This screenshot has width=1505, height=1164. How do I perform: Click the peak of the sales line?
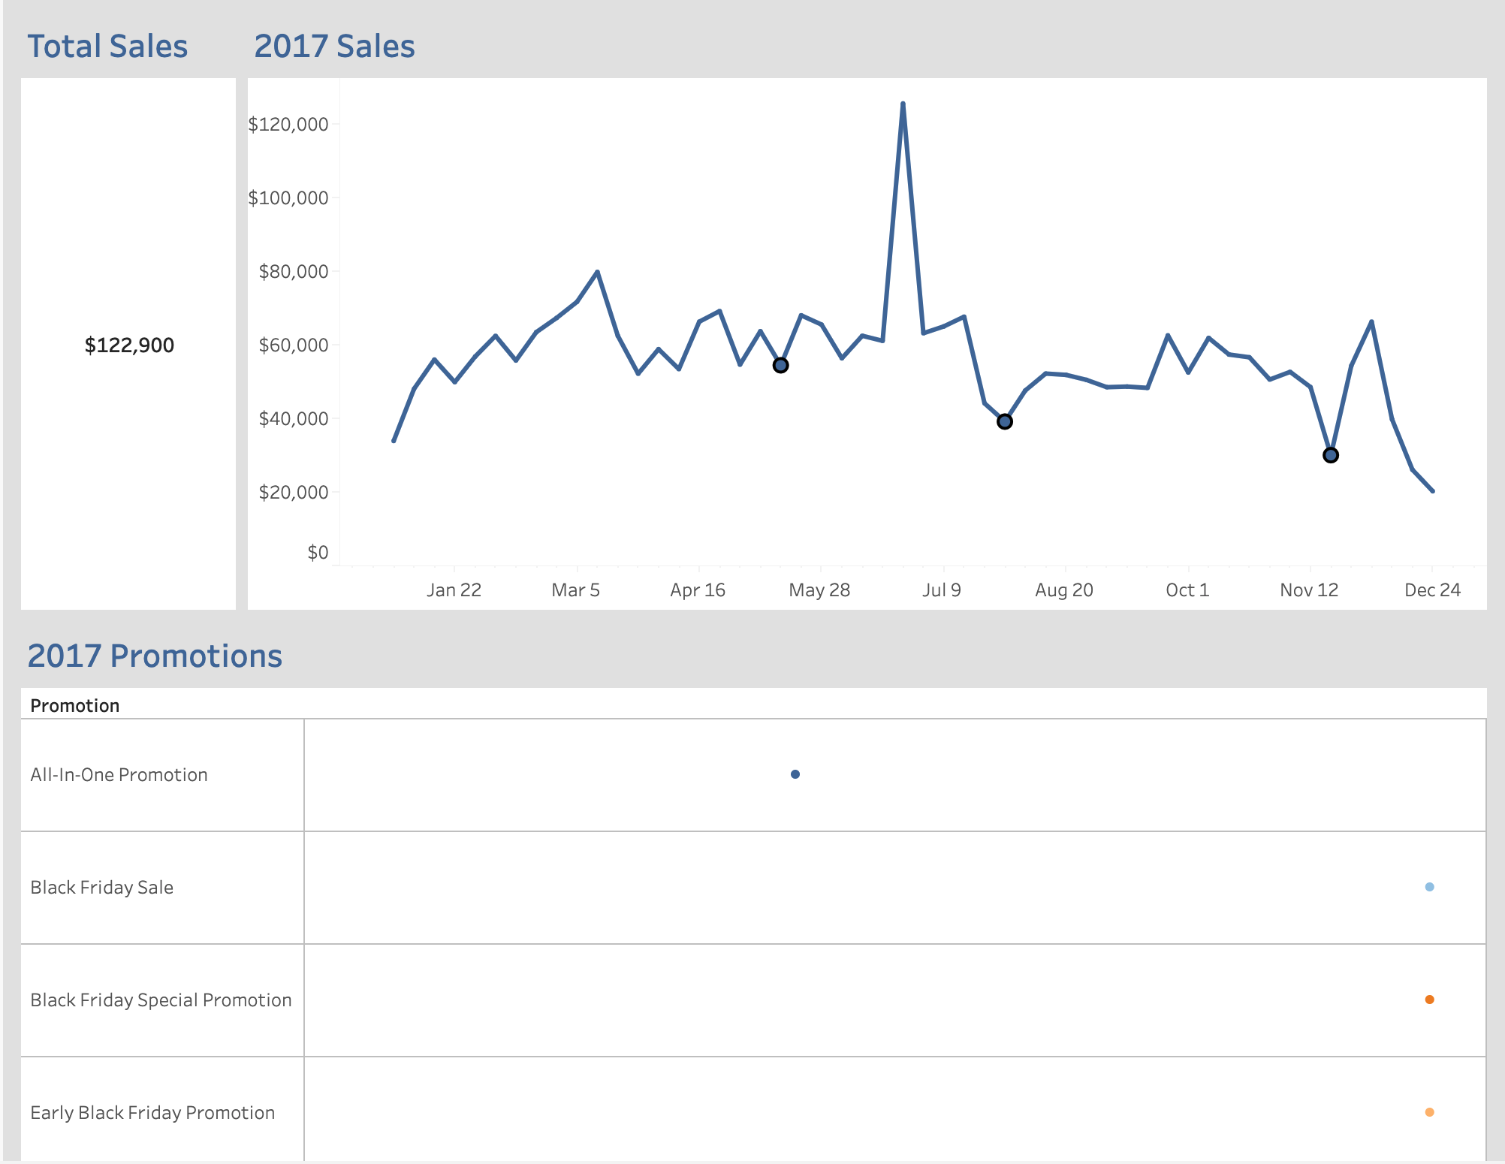[x=903, y=104]
